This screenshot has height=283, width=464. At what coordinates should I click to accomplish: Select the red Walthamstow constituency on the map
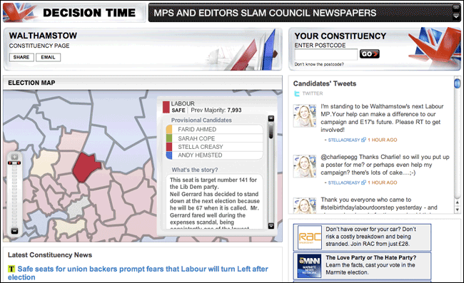click(86, 168)
